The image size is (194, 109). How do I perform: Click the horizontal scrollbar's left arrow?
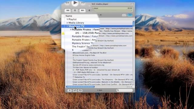coord(129,87)
